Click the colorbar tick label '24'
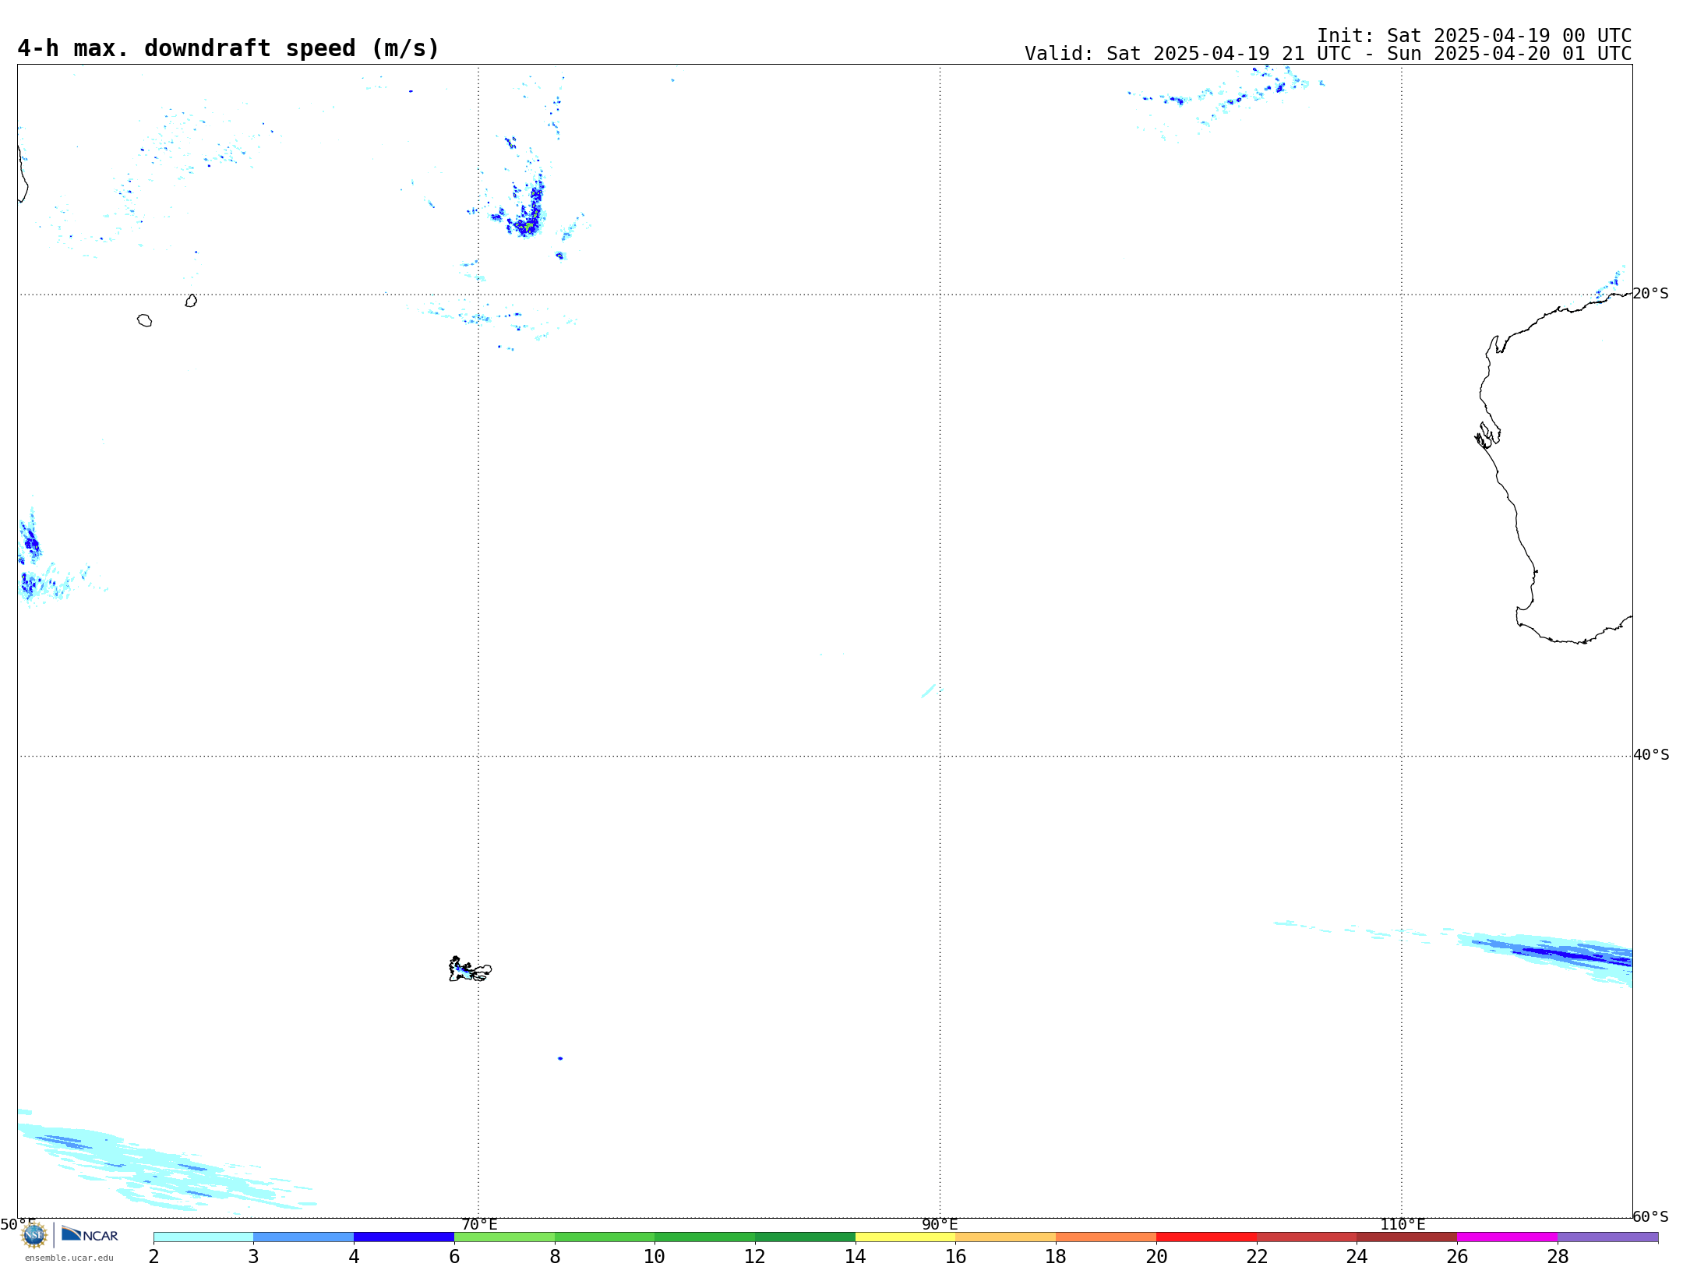This screenshot has width=1683, height=1267. [1357, 1257]
